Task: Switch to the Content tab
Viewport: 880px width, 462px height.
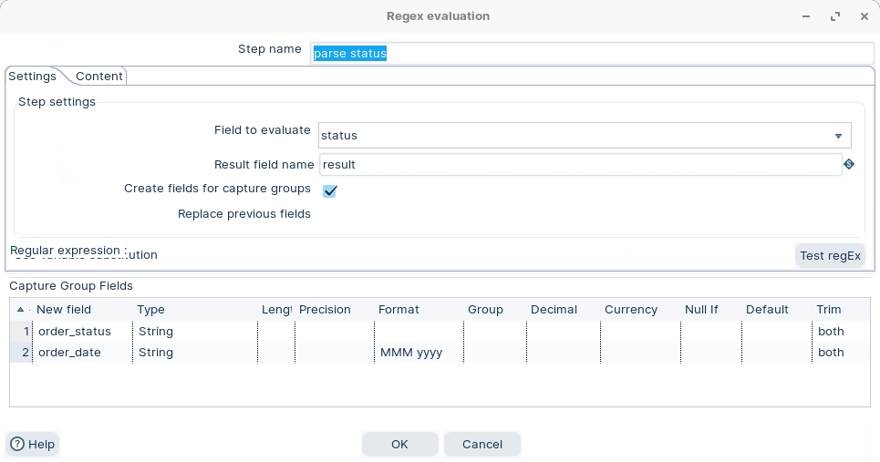Action: coord(99,77)
